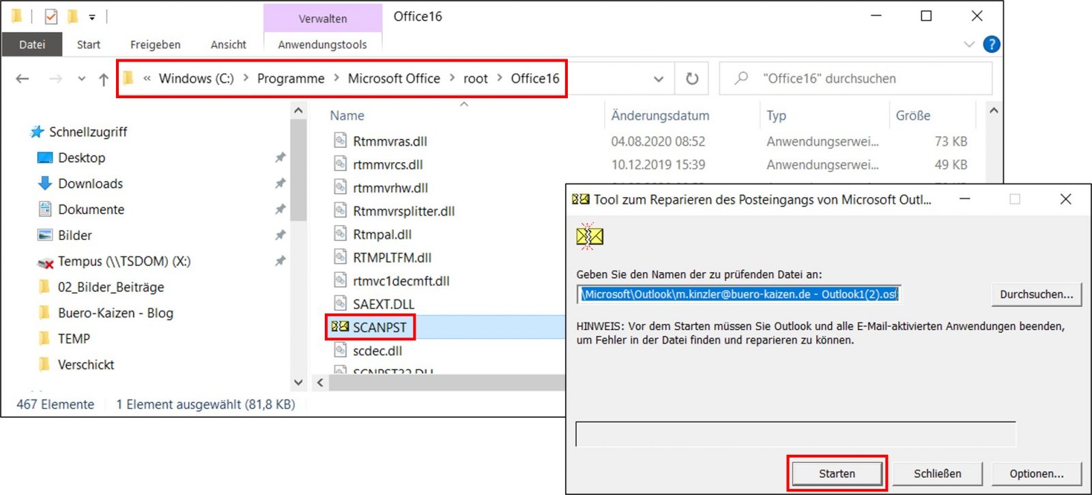The width and height of the screenshot is (1092, 495).
Task: Select the rtmmvrcs.dll file
Action: pos(388,164)
